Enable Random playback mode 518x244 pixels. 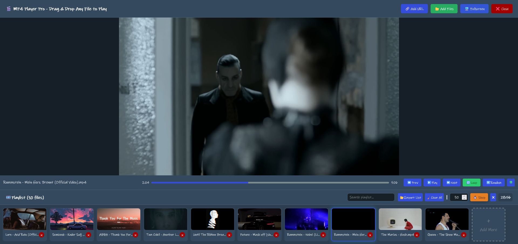tap(494, 183)
